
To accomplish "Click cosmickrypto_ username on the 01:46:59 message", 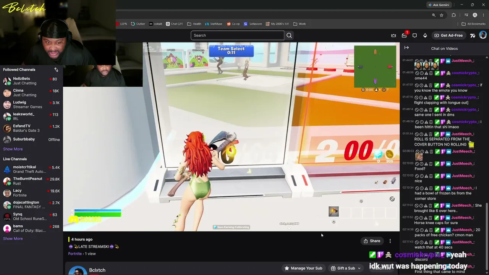I will [465, 73].
